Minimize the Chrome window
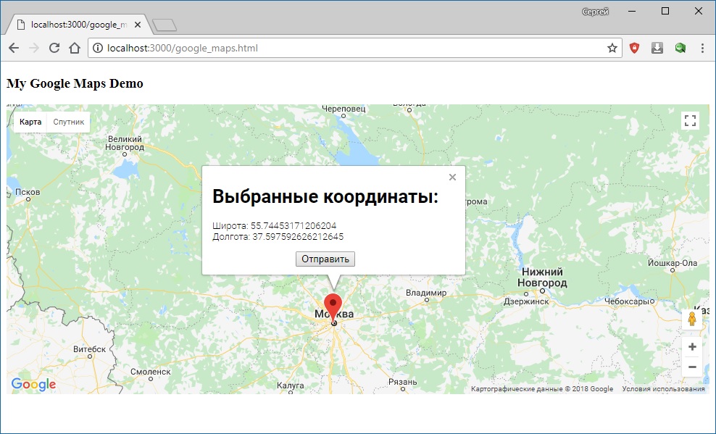Screen dimensions: 716x434 pyautogui.click(x=632, y=12)
